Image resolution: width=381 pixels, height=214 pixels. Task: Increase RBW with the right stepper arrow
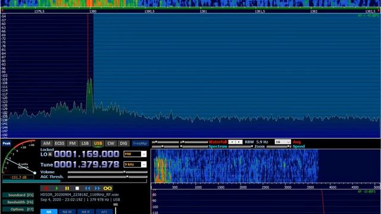coord(239,142)
